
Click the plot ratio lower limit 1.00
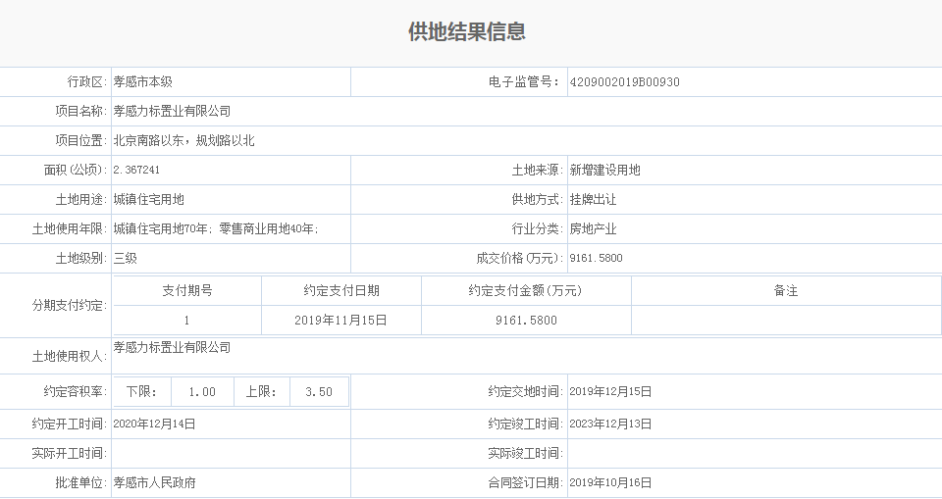tap(202, 392)
